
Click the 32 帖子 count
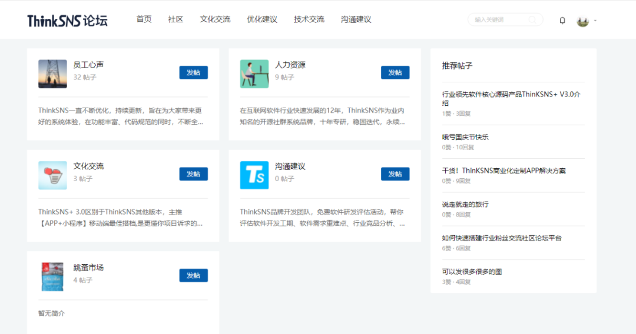pos(85,77)
